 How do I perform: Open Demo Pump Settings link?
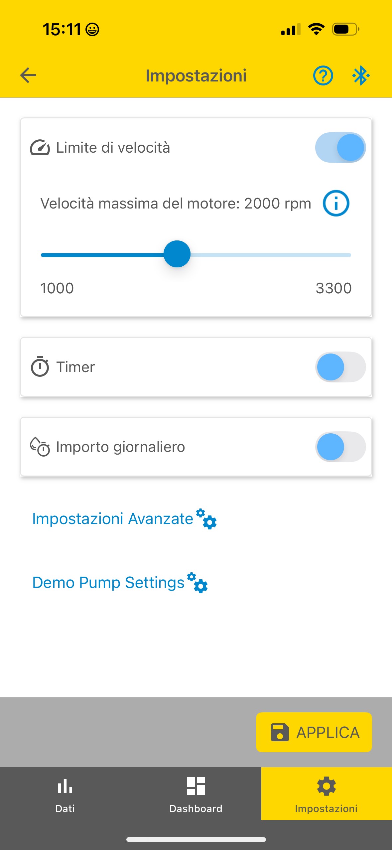108,583
